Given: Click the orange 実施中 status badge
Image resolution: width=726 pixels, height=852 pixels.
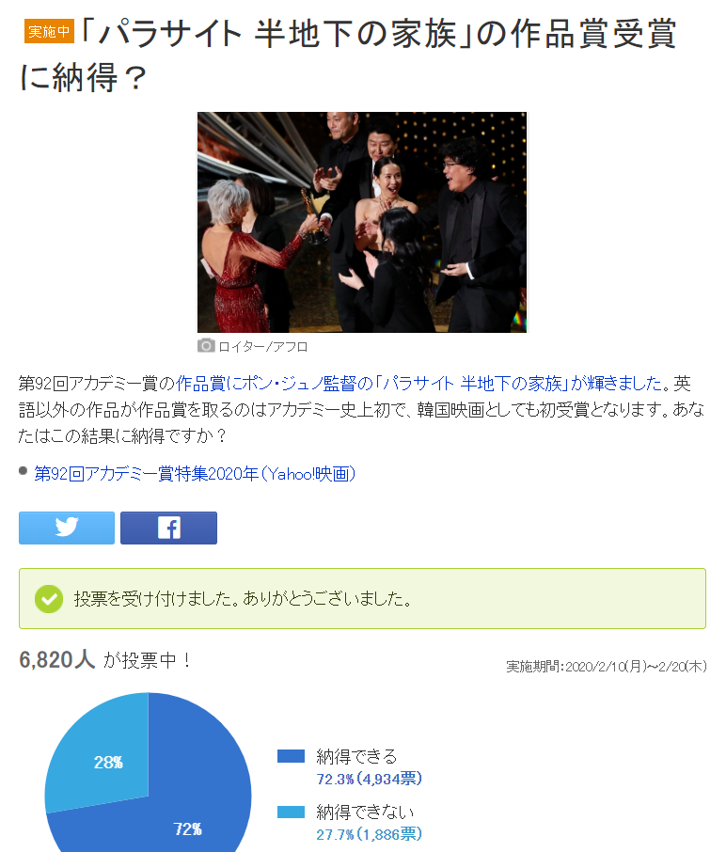Looking at the screenshot, I should [49, 32].
